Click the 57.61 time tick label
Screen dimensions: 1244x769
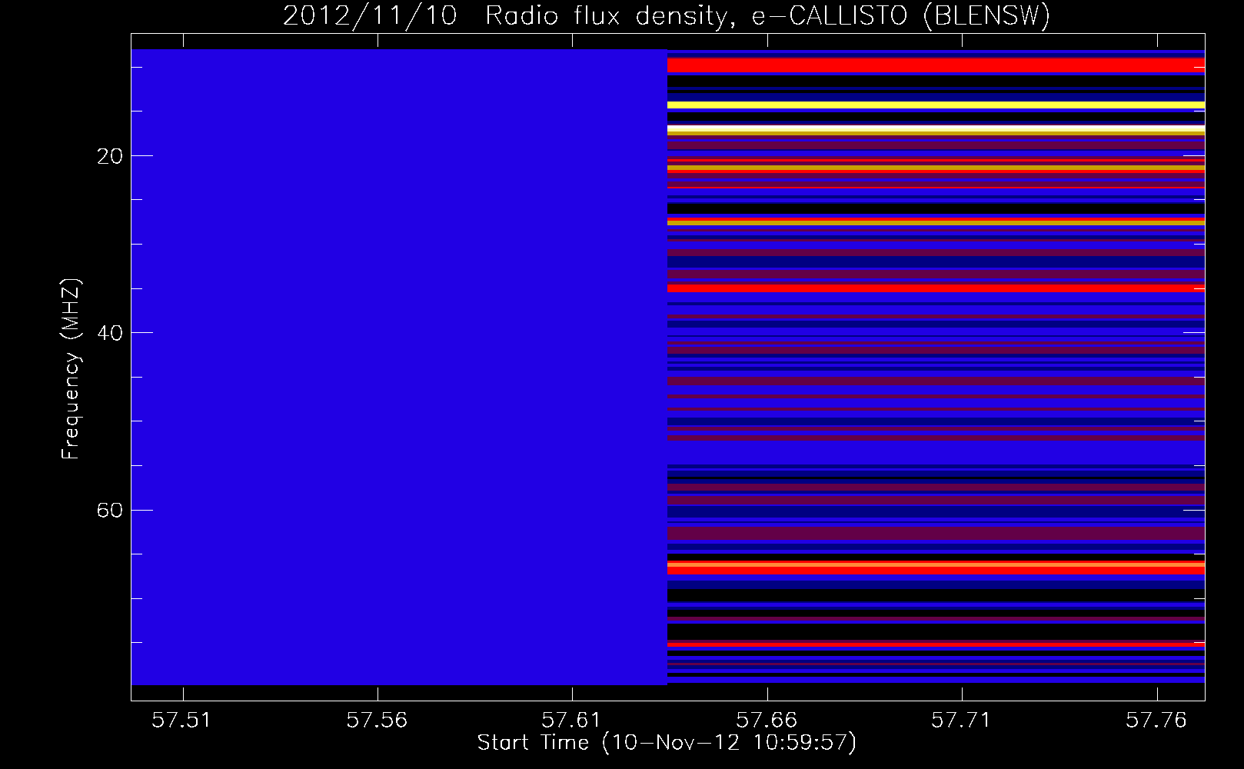click(x=572, y=721)
